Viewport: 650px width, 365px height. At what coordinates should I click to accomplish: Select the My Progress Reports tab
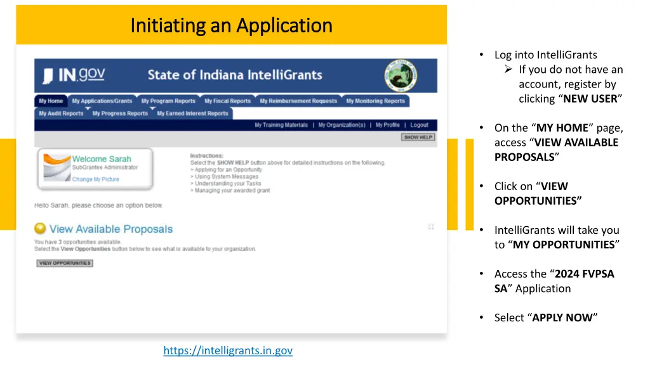coord(120,113)
